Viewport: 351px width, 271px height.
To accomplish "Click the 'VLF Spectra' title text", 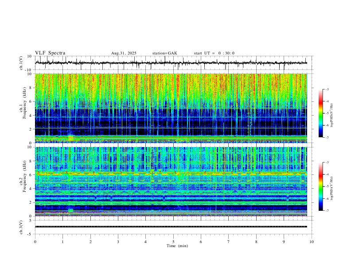I will (x=50, y=53).
